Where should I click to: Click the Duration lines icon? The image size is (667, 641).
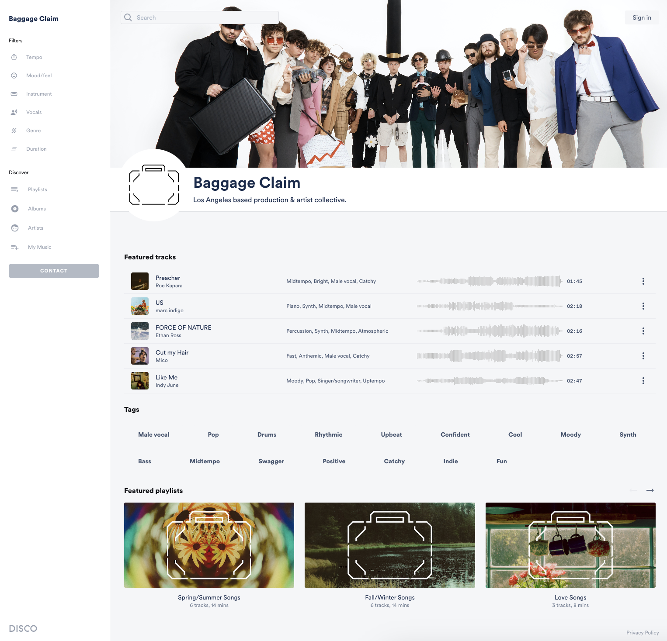pos(14,149)
